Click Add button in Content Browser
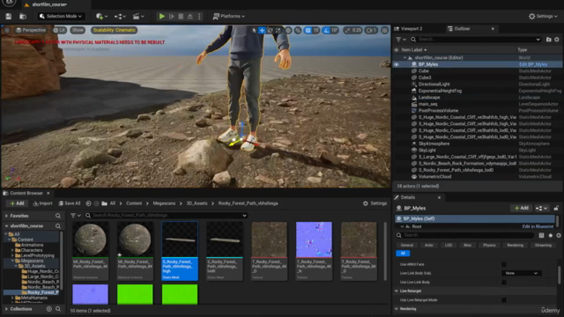The image size is (564, 317). pos(17,203)
